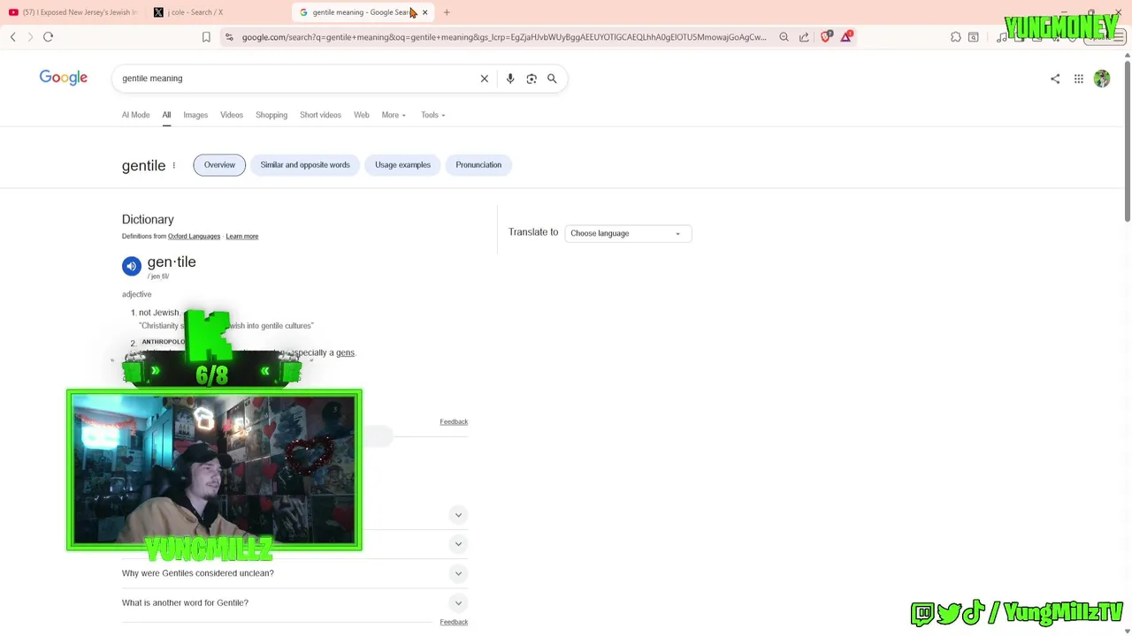The height and width of the screenshot is (636, 1132).
Task: Switch to Short videos results
Action: coord(320,115)
